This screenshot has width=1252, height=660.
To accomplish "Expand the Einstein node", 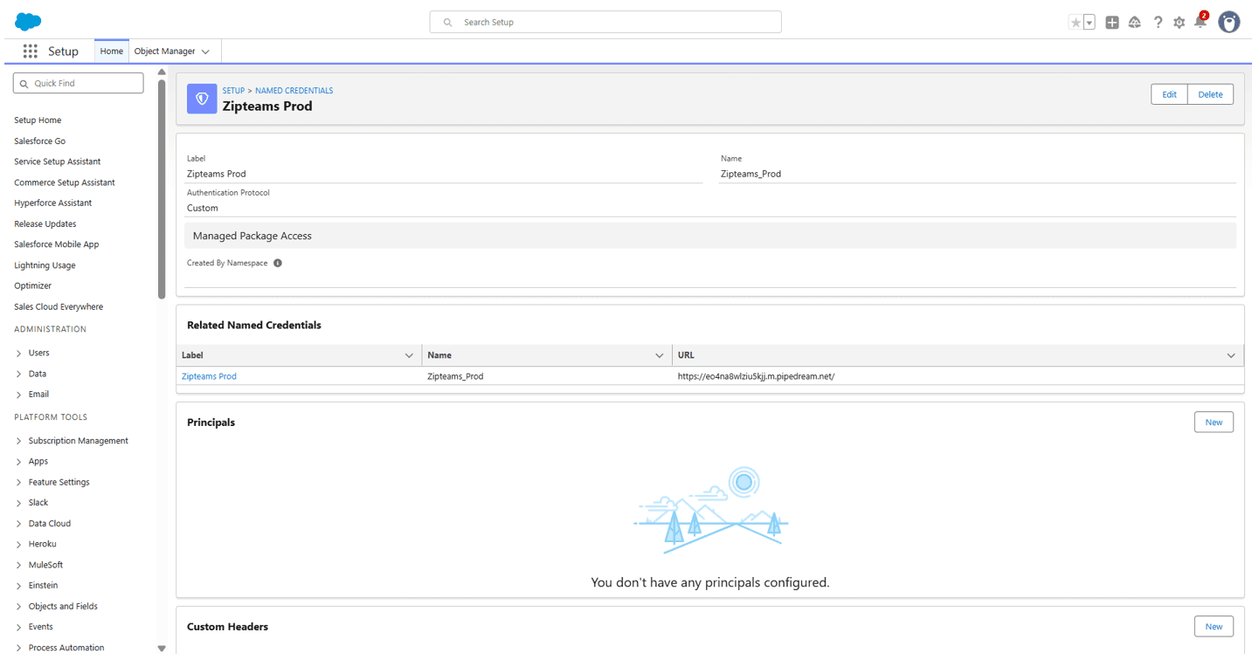I will coord(19,586).
